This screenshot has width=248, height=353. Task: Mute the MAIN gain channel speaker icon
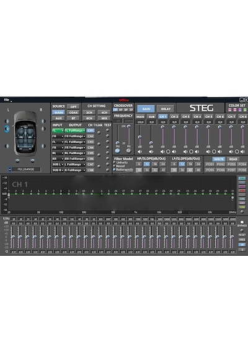[140, 152]
